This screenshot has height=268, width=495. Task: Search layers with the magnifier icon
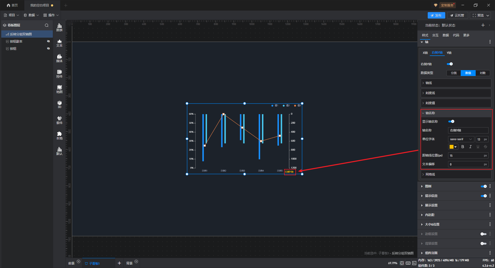click(x=47, y=25)
